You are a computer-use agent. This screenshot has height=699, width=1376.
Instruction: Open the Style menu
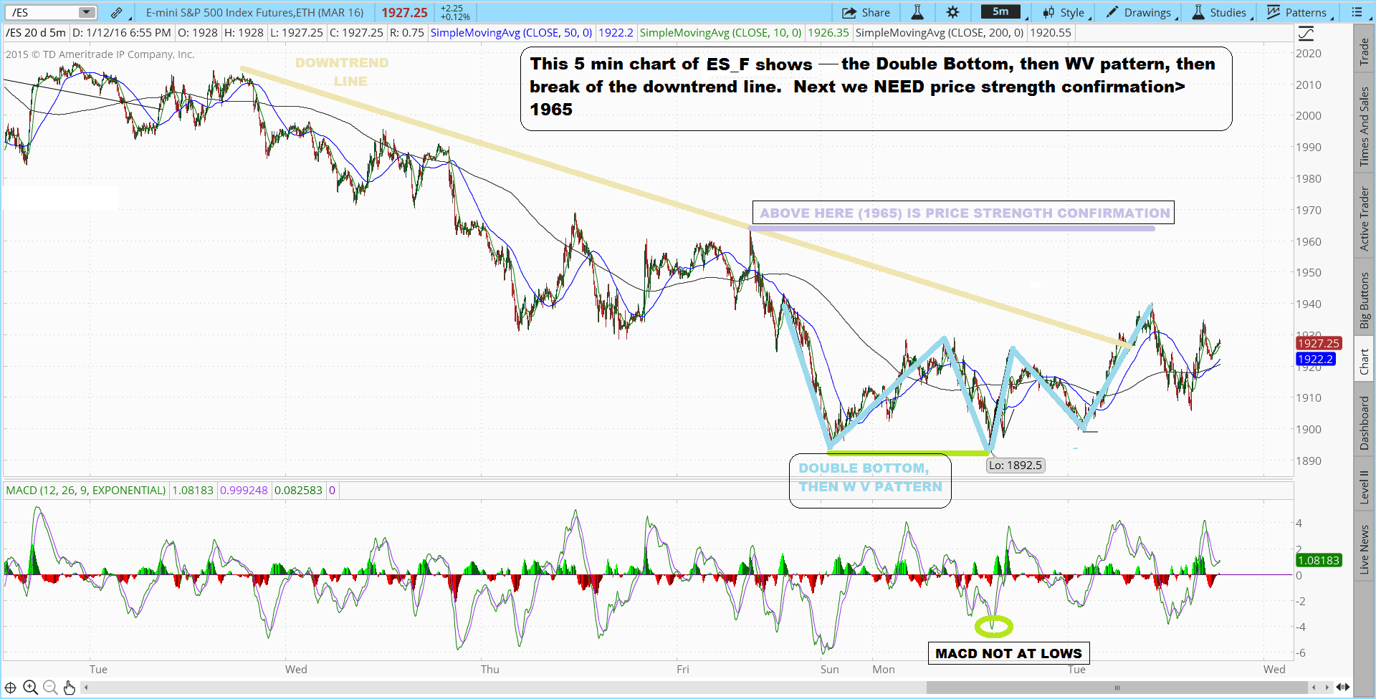[x=1065, y=12]
